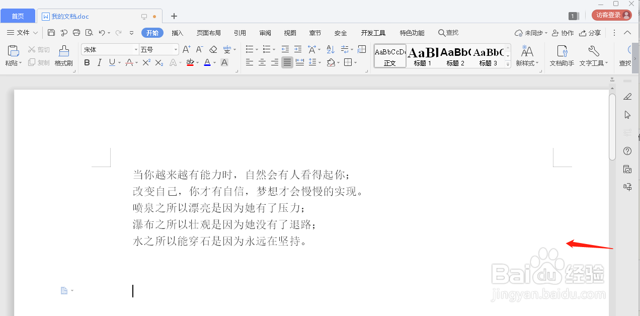Open the 查找 find tool
Image resolution: width=640 pixels, height=316 pixels.
(448, 33)
